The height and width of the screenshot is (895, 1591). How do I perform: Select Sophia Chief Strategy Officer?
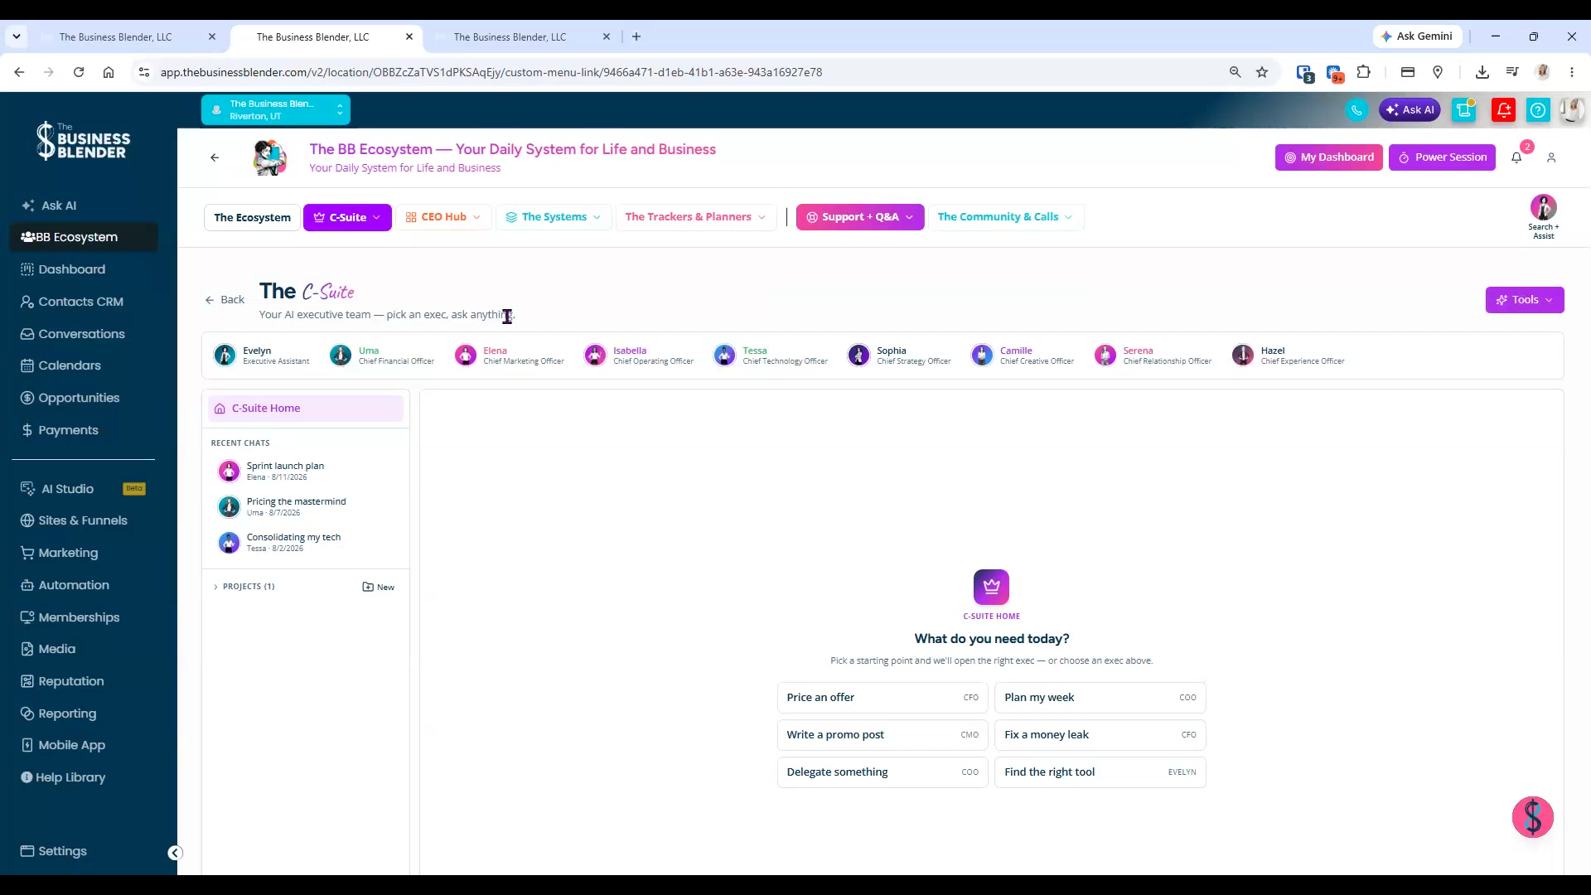(899, 356)
